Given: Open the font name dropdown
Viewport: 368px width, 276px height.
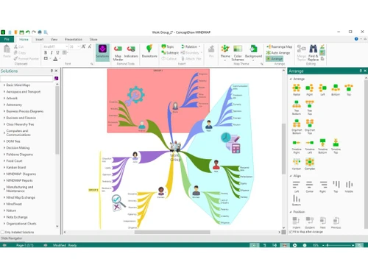Looking at the screenshot, I should pyautogui.click(x=66, y=46).
